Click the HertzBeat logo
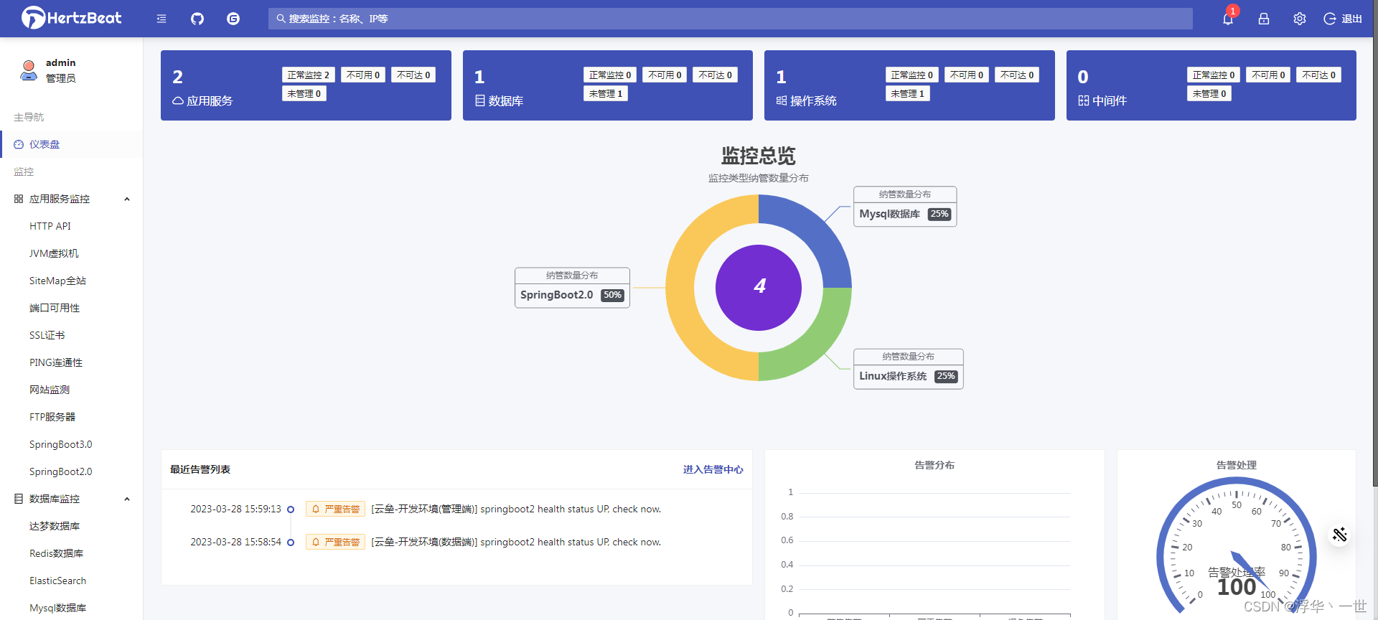 click(71, 18)
